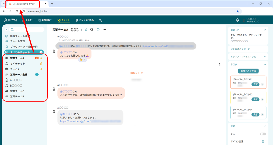Change chat icon via camera icon
This screenshot has height=145, width=273.
[263, 142]
